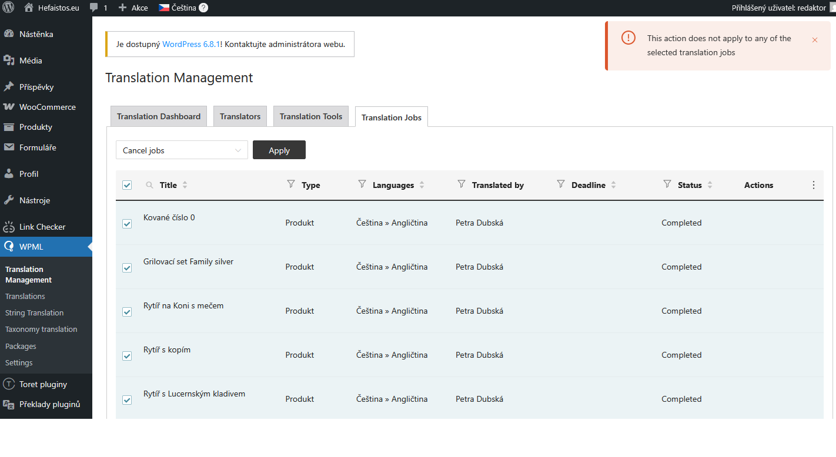Sort by Deadline column arrows
Screen dimensions: 836x457
(614, 185)
